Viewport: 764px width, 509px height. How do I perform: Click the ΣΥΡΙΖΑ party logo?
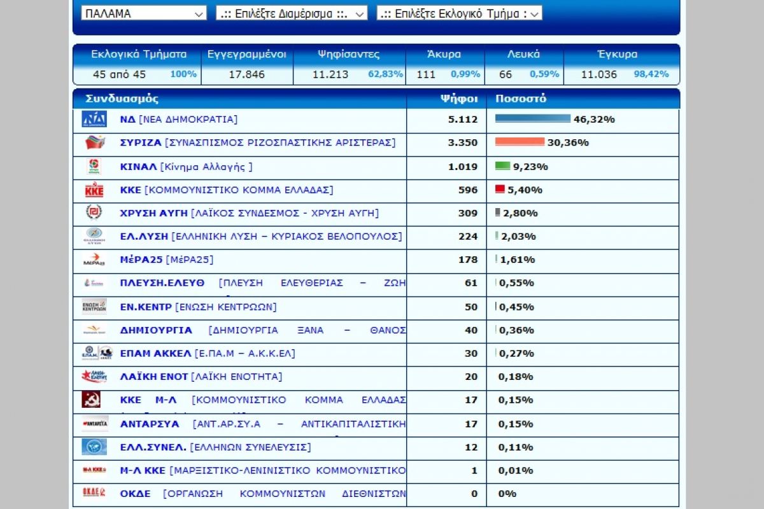coord(94,143)
